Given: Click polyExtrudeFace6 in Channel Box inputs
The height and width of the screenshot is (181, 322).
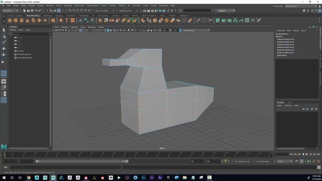Looking at the screenshot, I should 285,39.
